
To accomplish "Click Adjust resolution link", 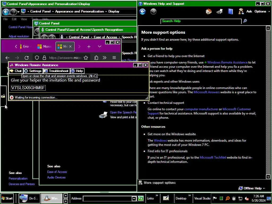I will (19, 36).
